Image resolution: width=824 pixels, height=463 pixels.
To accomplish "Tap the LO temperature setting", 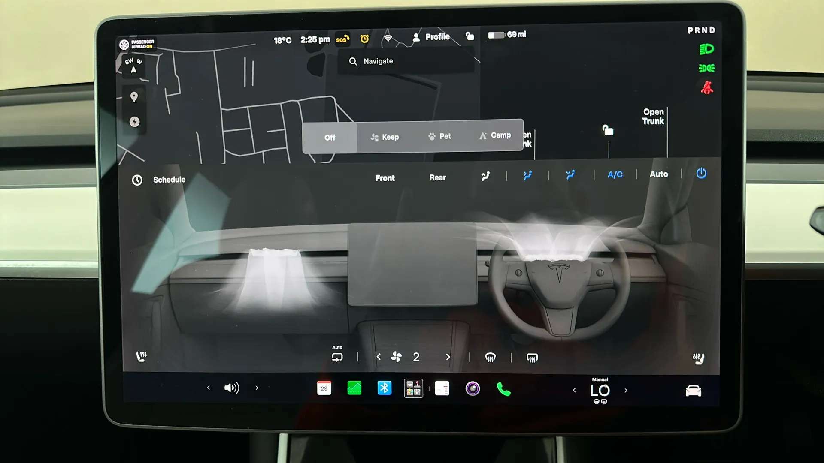I will [x=600, y=391].
